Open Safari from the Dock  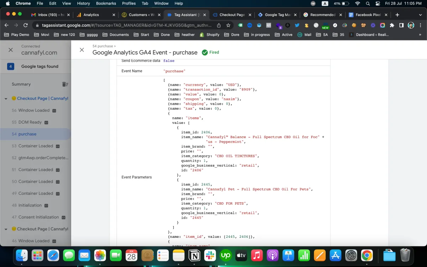click(x=53, y=255)
